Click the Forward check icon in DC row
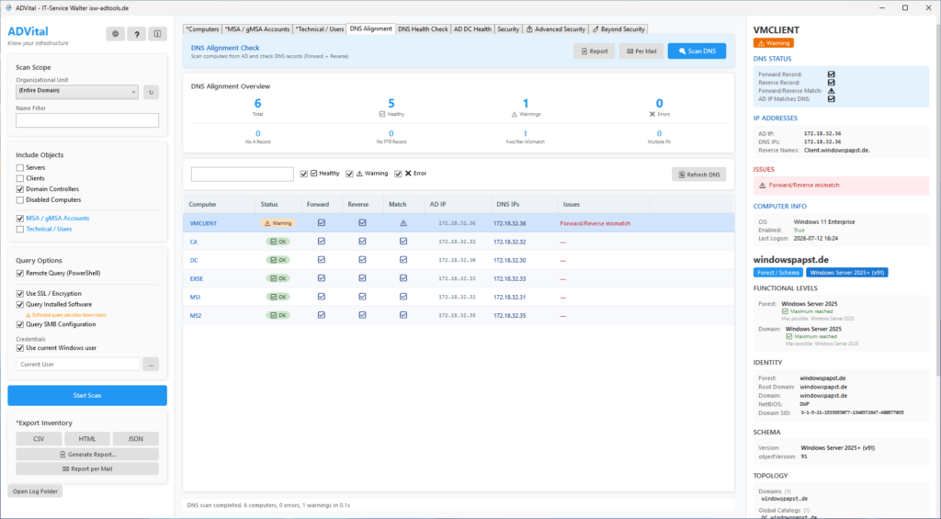The height and width of the screenshot is (519, 941). click(321, 260)
